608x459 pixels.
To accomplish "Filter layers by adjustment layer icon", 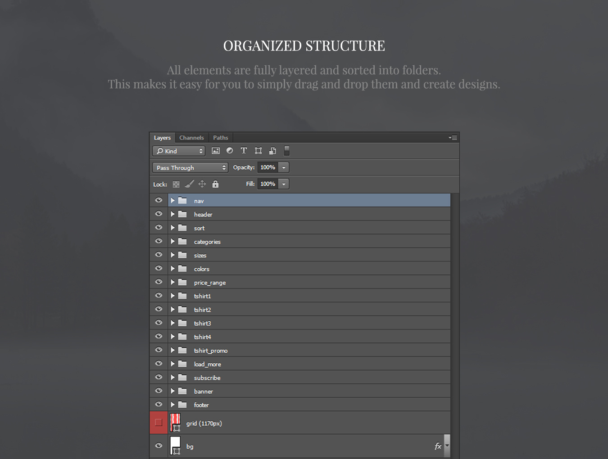I will point(230,151).
